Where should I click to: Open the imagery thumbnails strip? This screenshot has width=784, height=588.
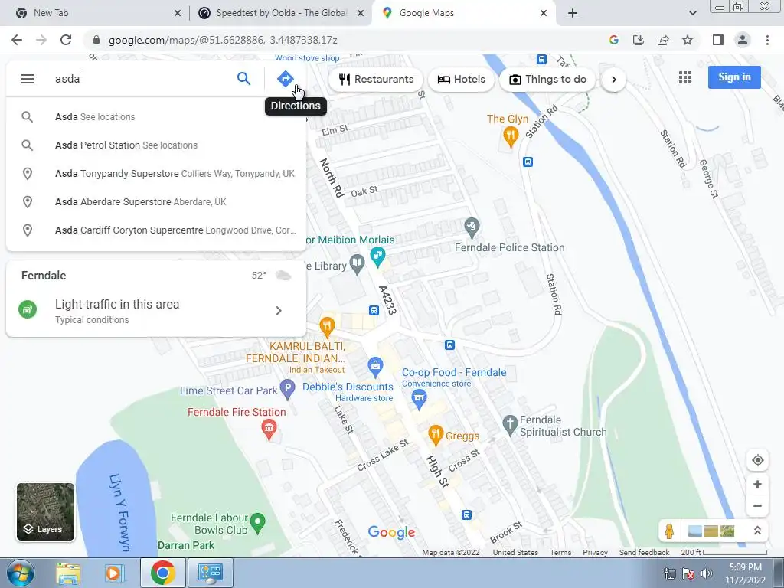point(711,531)
